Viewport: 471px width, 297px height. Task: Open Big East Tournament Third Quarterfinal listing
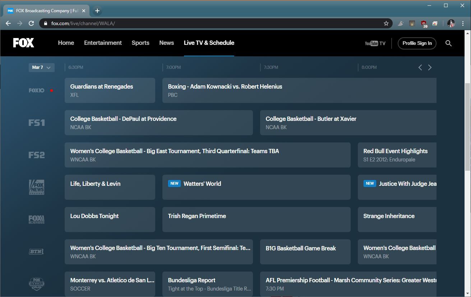coord(208,155)
